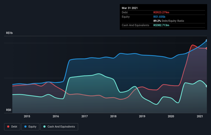211x135 pixels.
Task: Click the R$1.035b equity value
Action: point(159,17)
